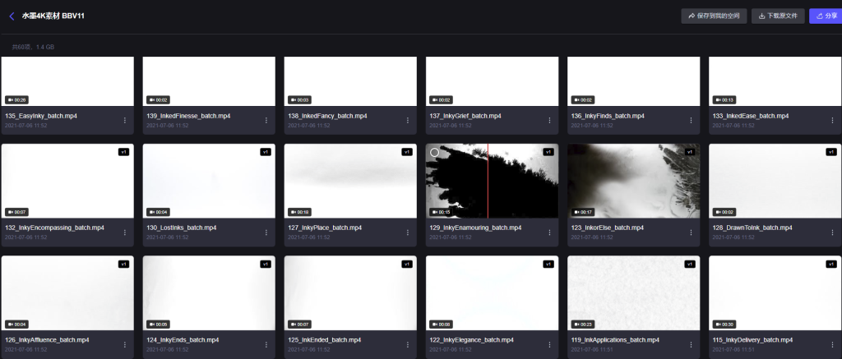Open three-dot menu for 123_InkorElse_batch.mp4
Screen dimensions: 842x359
(x=691, y=232)
